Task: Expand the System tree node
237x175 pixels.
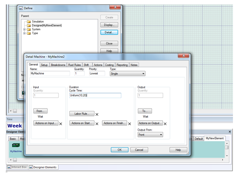Action: pyautogui.click(x=24, y=29)
